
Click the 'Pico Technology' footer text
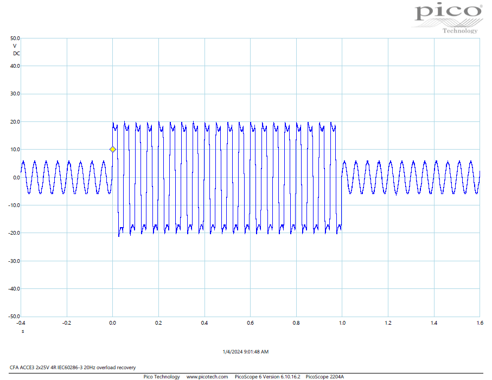coord(162,377)
